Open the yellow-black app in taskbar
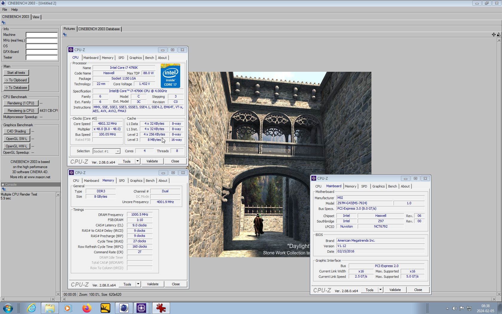This screenshot has height=314, width=502. (x=105, y=308)
